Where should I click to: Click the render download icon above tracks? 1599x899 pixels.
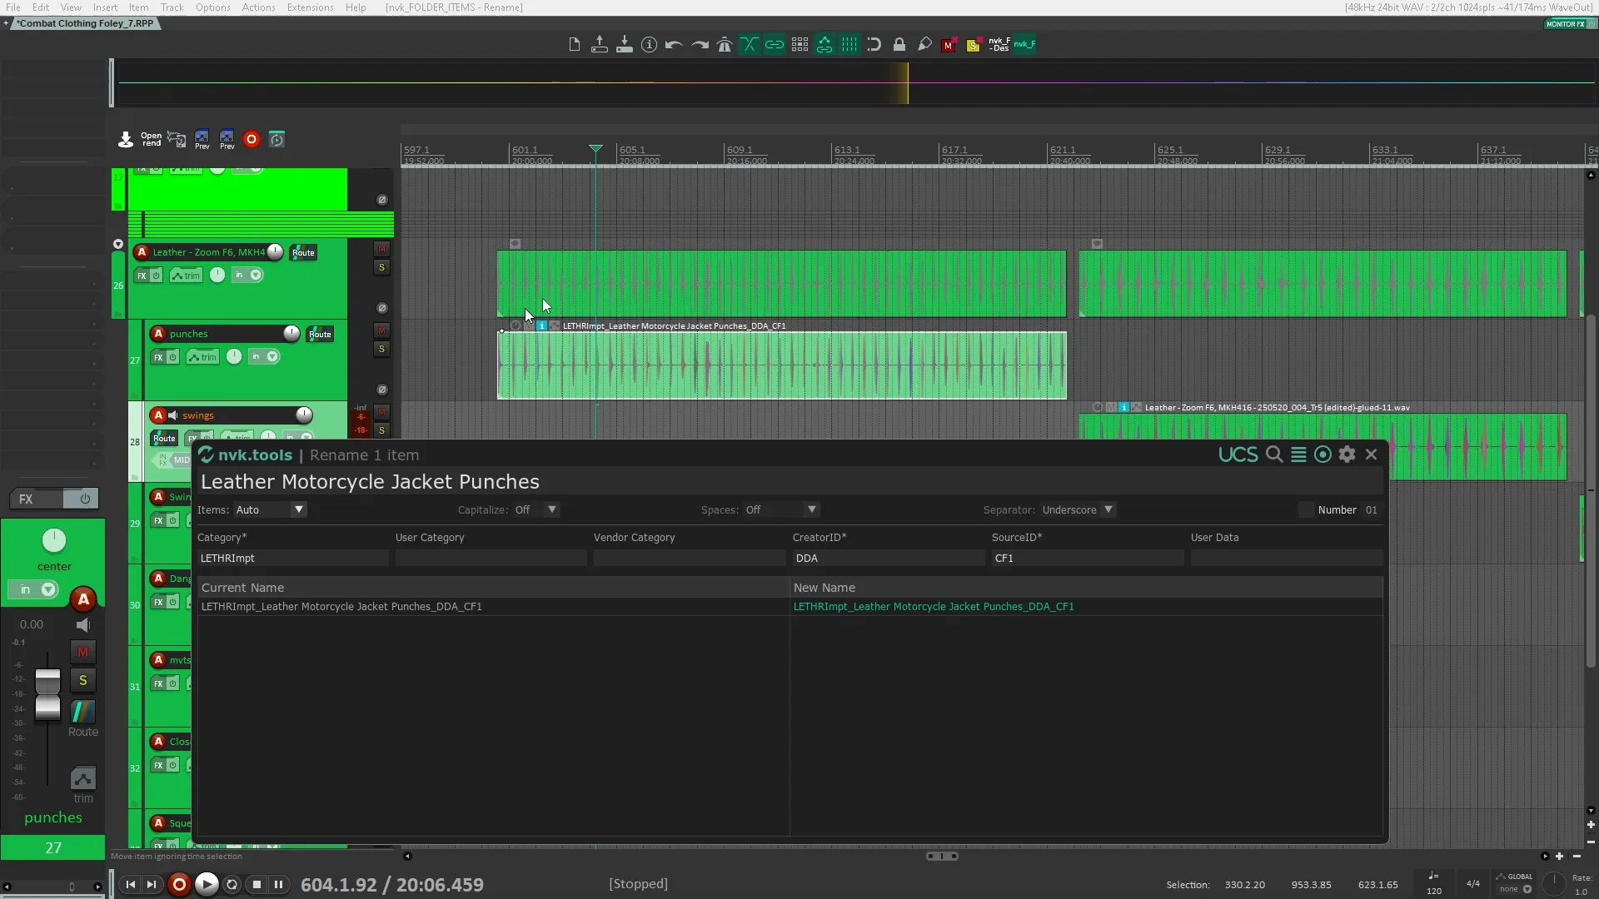tap(126, 139)
